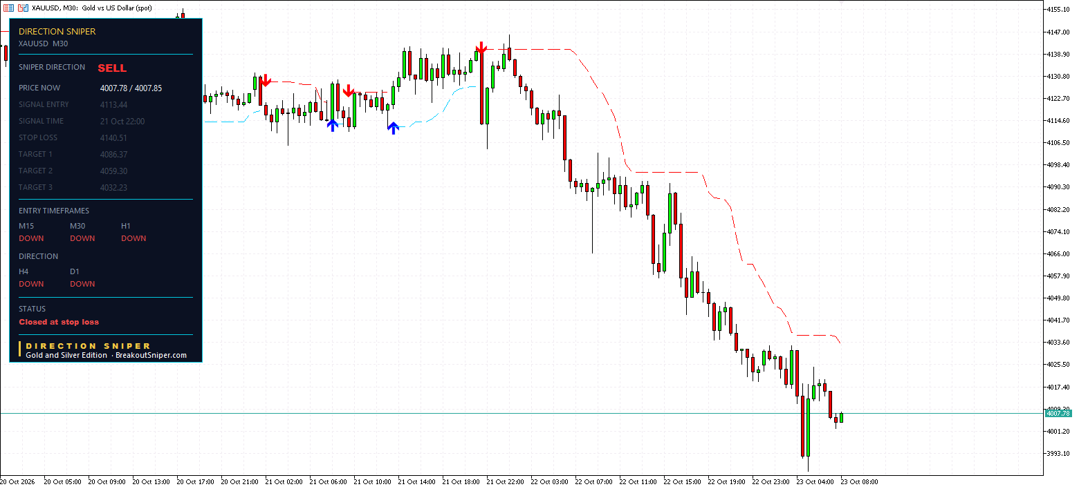
Task: Click the 4155.10 label on the price scale
Action: click(x=1059, y=10)
